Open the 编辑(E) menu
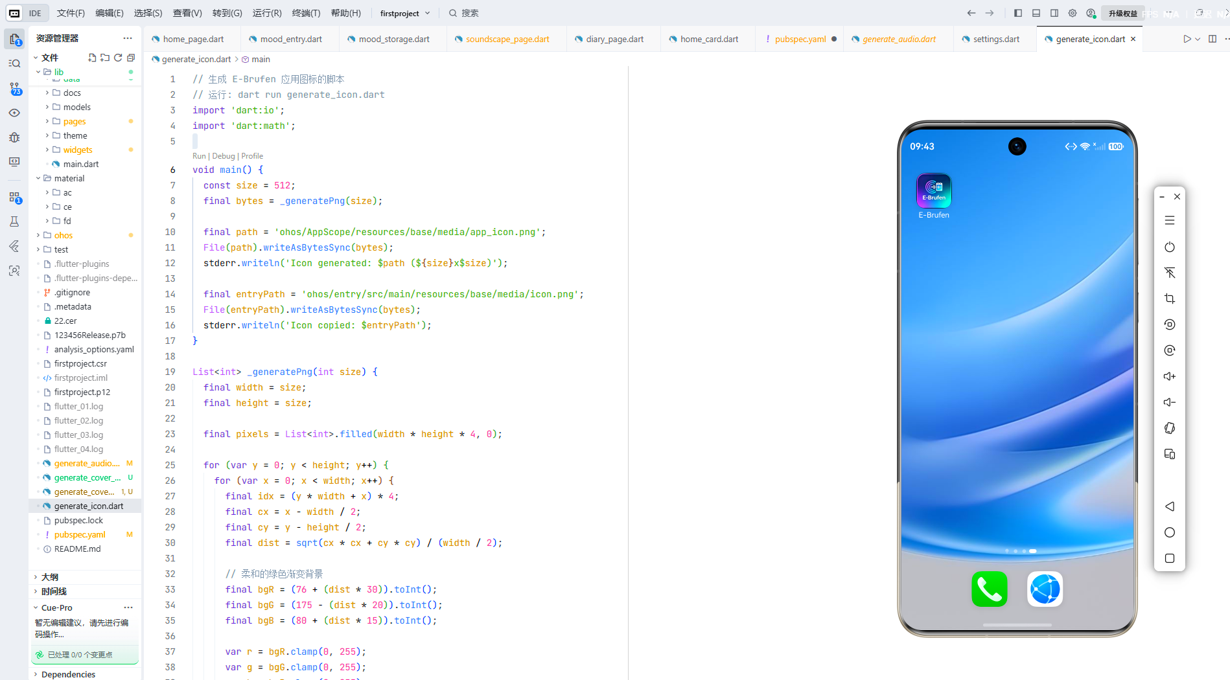Screen dimensions: 1230x680 tap(110, 13)
